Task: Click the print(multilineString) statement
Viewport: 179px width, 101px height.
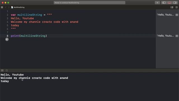Action: 29,36
